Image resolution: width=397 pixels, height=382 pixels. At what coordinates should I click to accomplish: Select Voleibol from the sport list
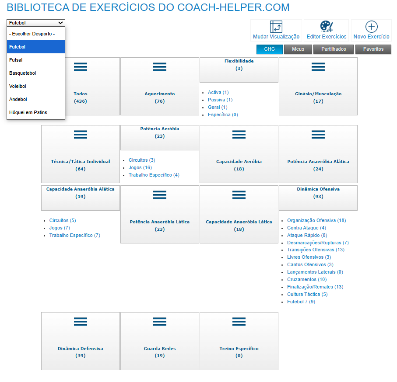coord(36,86)
